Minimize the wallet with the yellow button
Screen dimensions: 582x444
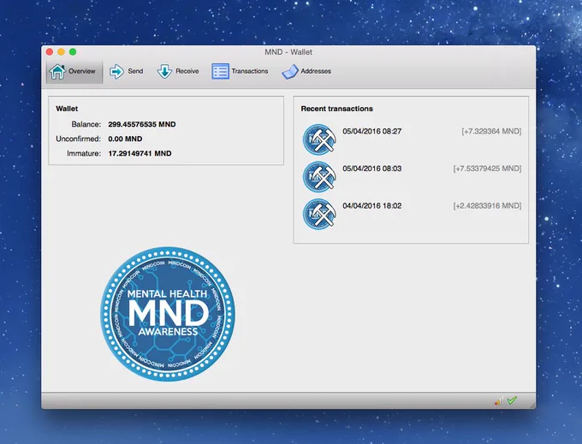[x=62, y=52]
